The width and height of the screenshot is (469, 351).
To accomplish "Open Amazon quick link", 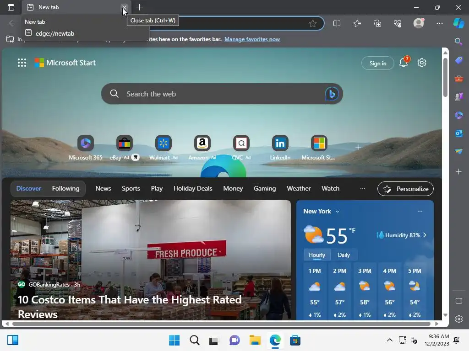I will pos(202,148).
